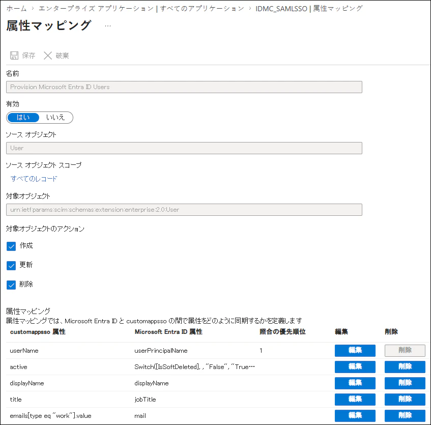Edit the userName mapping

tap(355, 351)
